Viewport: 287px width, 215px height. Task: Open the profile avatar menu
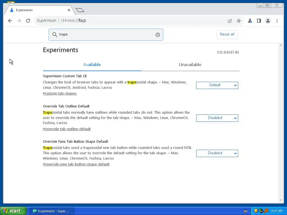268,21
